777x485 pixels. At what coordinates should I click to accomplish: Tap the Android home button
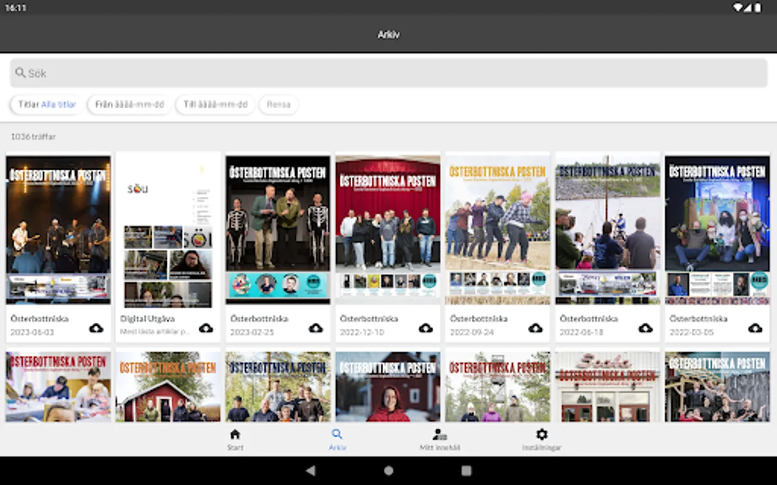[388, 470]
